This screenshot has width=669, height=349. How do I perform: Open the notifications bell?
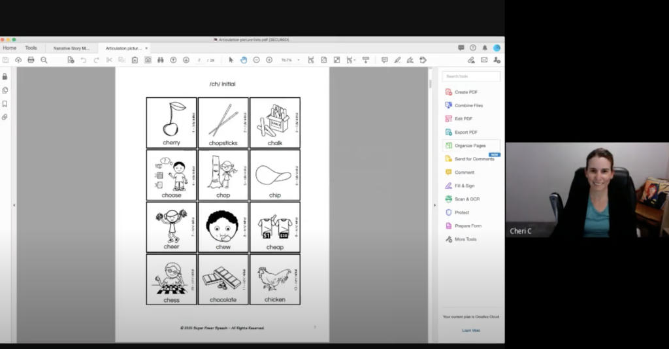tap(485, 48)
